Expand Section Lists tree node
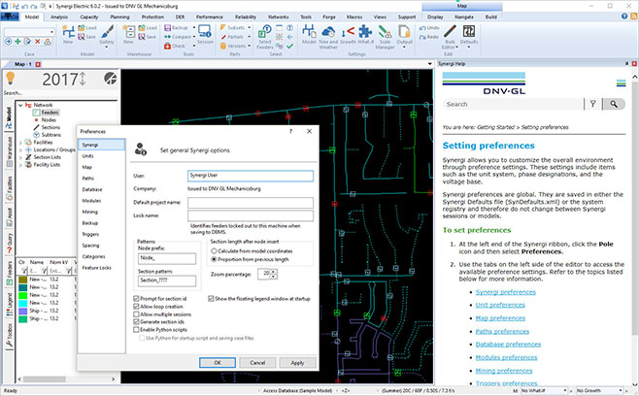Screen dimensions: 639x396 [20, 157]
